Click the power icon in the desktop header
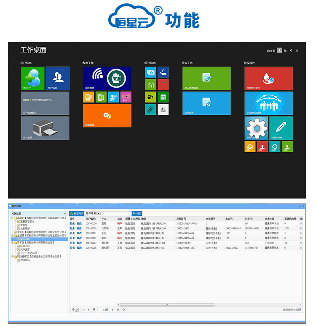The image size is (316, 326). [x=297, y=50]
